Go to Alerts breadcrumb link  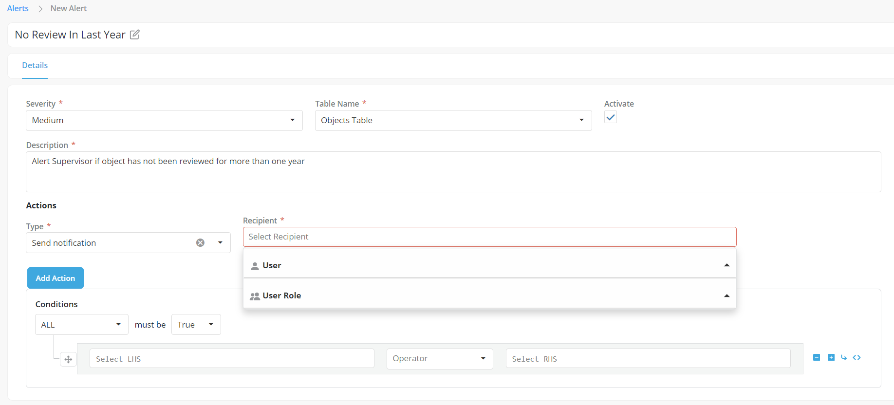click(18, 8)
